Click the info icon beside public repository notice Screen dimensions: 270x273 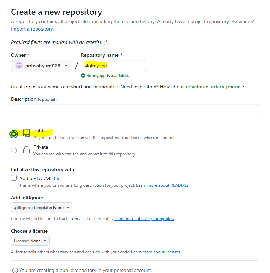tap(15, 270)
